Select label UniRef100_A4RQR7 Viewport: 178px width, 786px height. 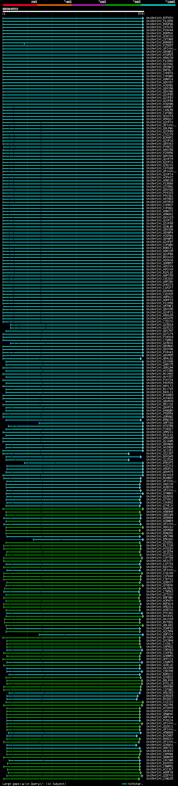click(x=160, y=107)
